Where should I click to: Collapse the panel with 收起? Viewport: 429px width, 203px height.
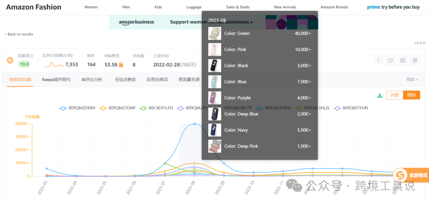tap(413, 79)
